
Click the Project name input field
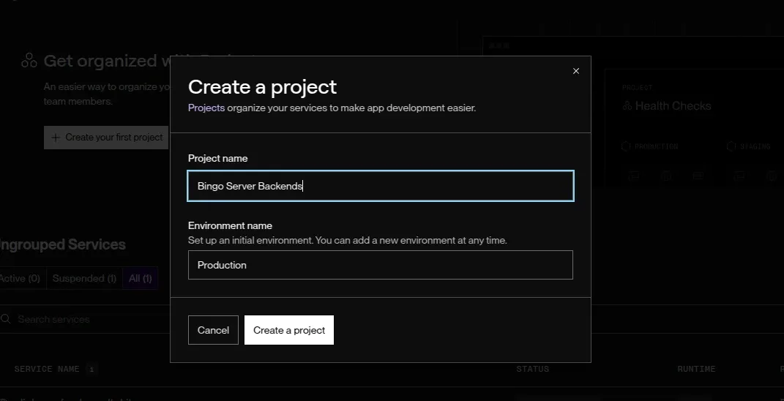pos(381,186)
